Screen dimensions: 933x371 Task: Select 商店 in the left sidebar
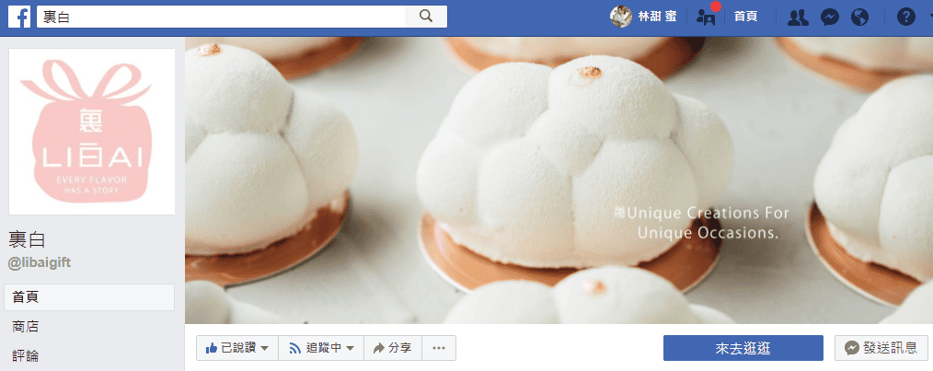pyautogui.click(x=26, y=327)
